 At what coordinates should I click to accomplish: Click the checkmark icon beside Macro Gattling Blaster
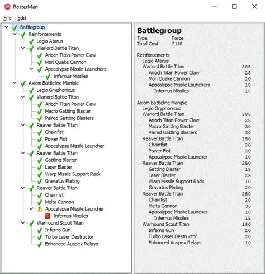40,112
